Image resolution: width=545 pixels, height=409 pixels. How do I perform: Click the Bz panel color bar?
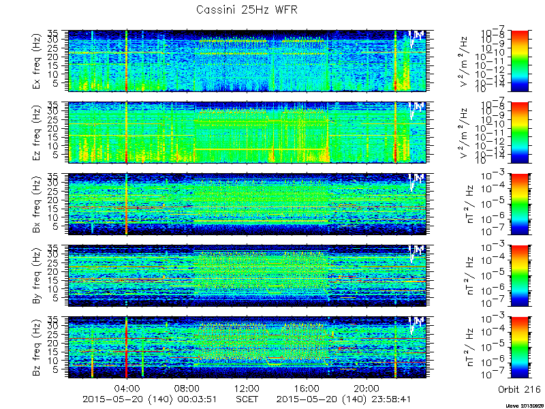pyautogui.click(x=519, y=348)
